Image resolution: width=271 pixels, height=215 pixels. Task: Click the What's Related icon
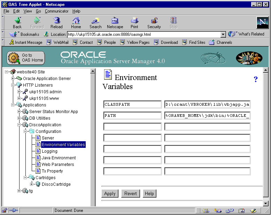click(232, 34)
